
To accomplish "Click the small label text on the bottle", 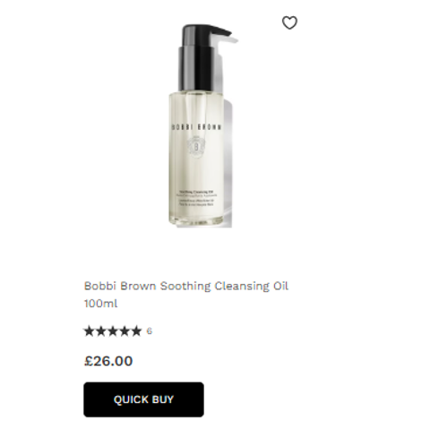I will coord(196,199).
